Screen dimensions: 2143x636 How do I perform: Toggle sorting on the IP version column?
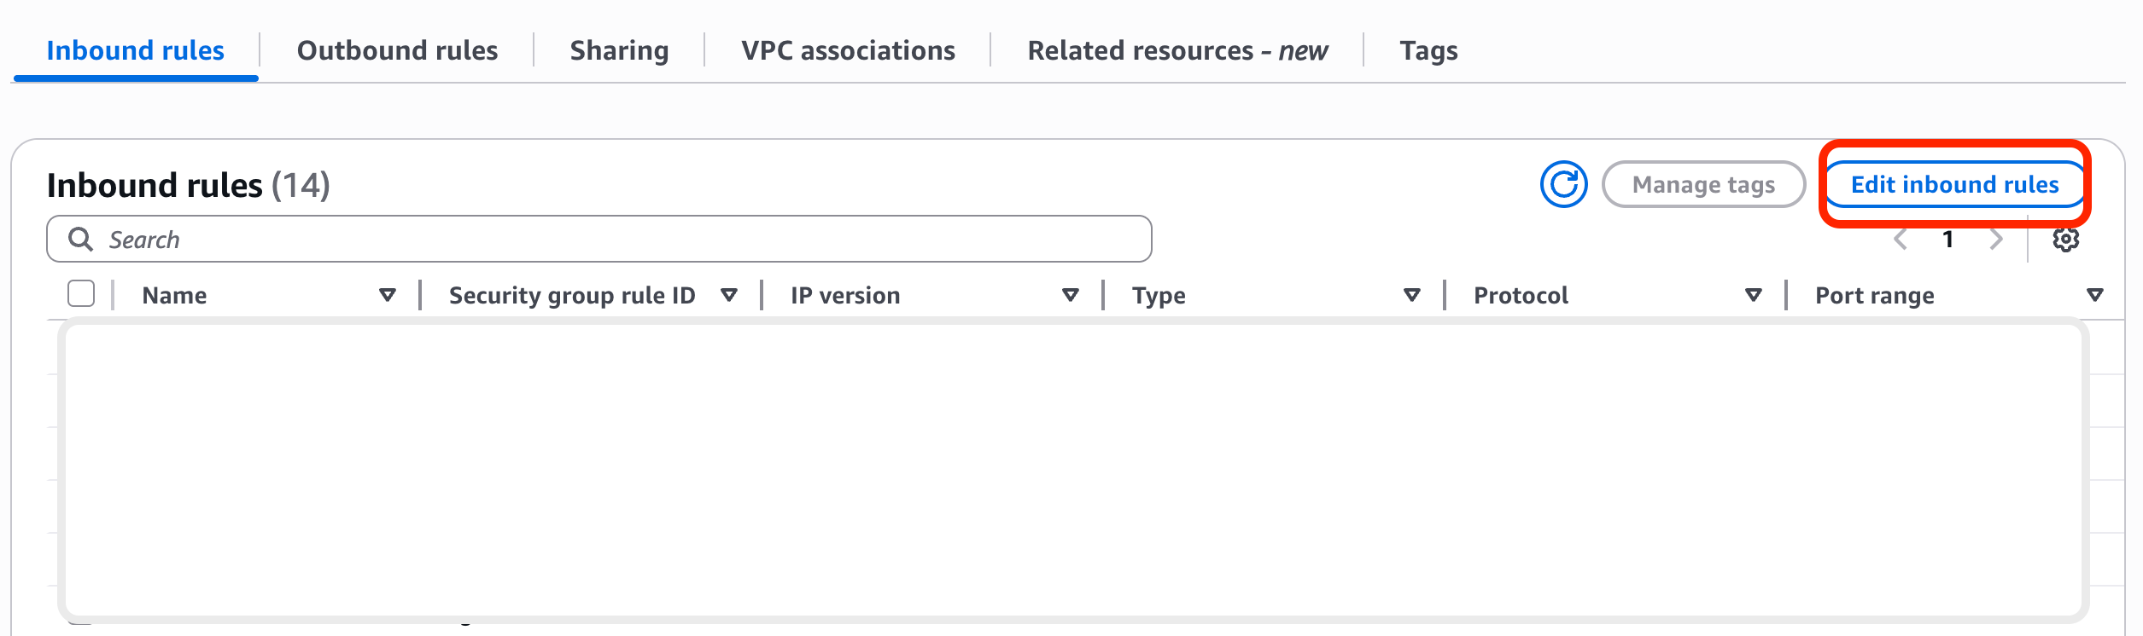tap(1070, 295)
